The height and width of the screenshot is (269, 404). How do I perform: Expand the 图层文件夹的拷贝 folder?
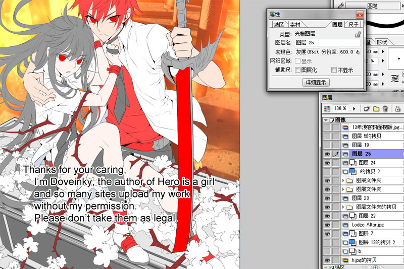(x=344, y=207)
